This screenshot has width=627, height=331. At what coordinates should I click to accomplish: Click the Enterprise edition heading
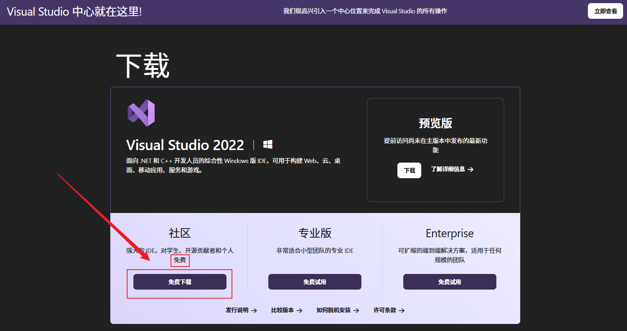click(x=450, y=234)
